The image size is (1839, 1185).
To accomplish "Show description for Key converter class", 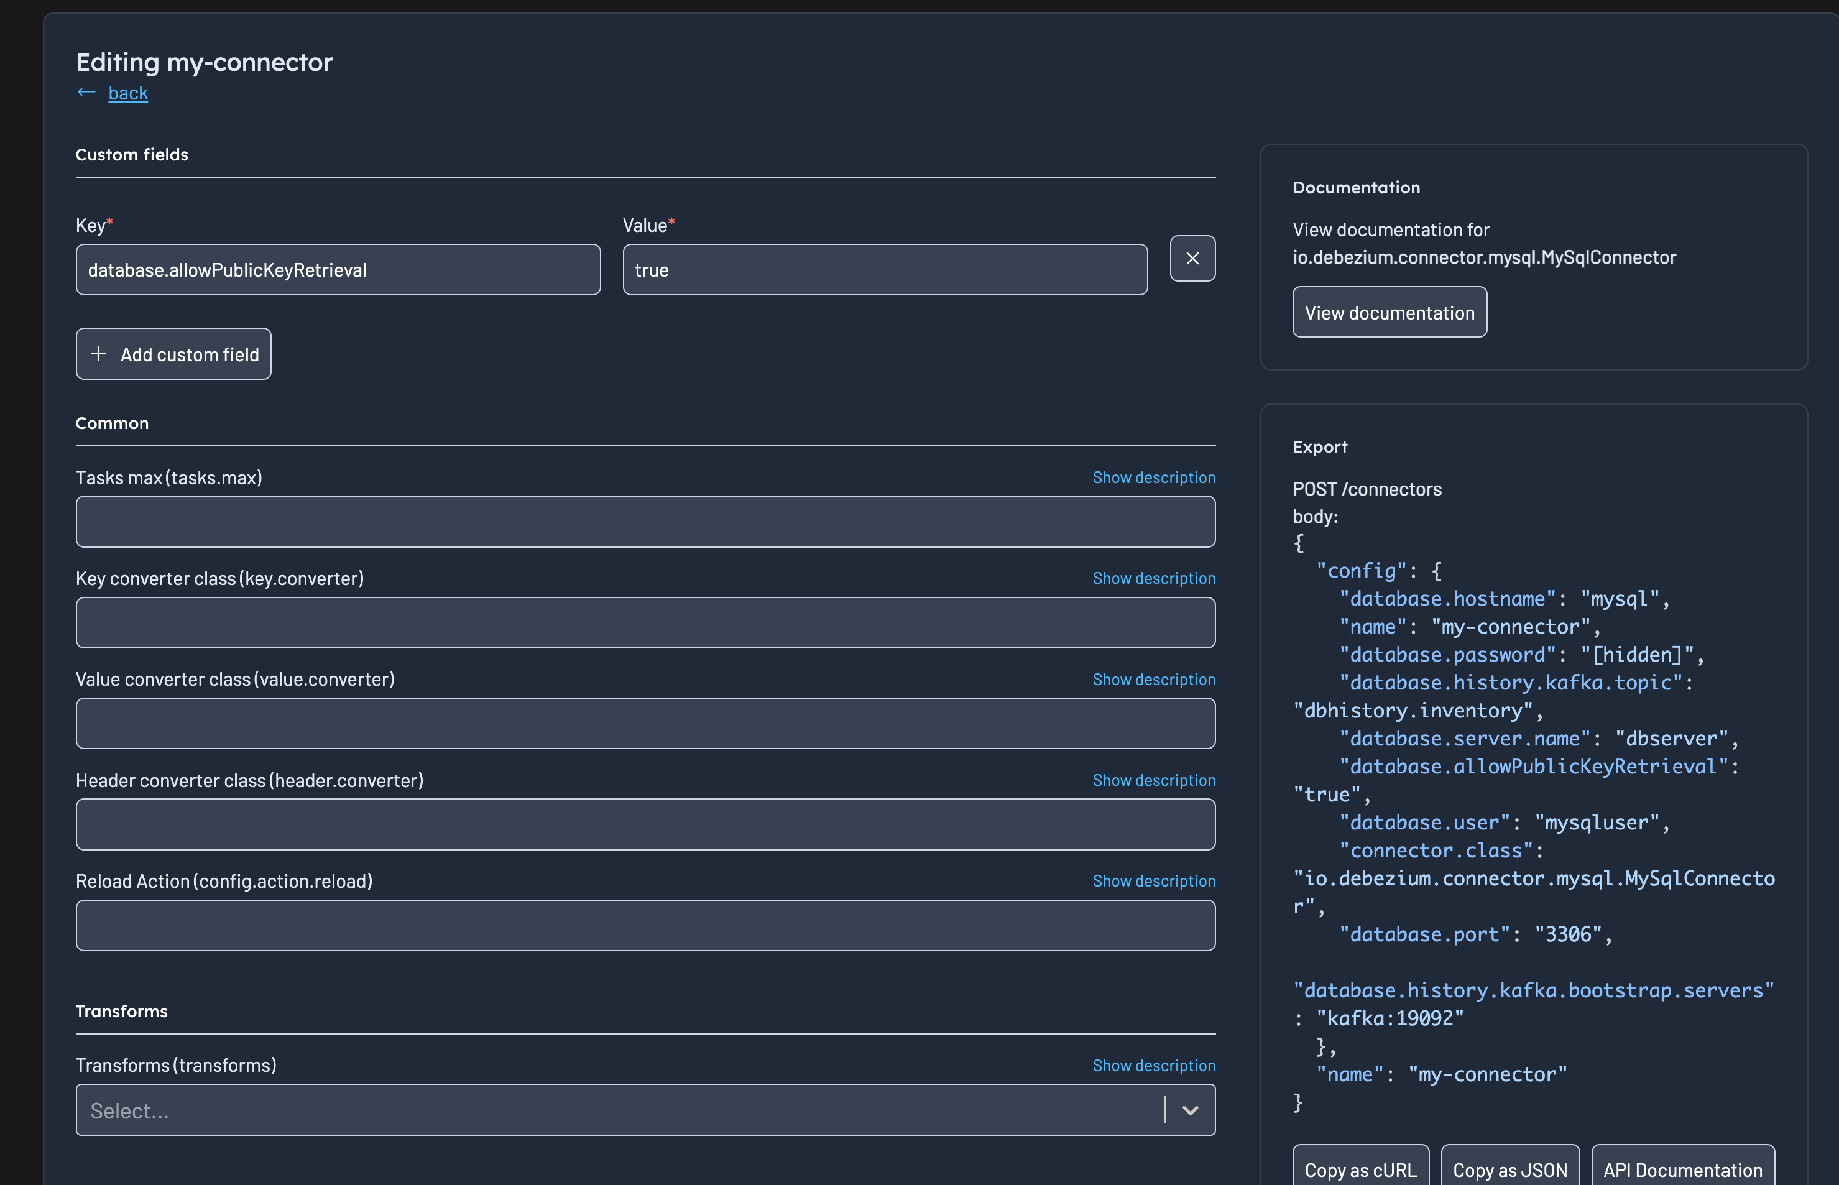I will point(1153,578).
